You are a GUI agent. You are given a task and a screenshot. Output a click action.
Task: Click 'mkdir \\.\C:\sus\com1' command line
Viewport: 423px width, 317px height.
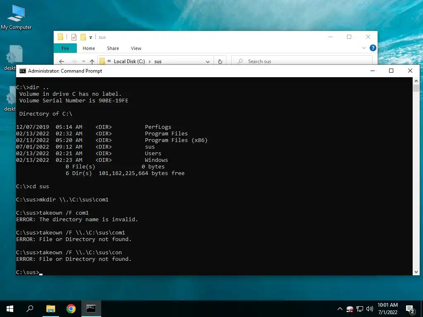(62, 200)
